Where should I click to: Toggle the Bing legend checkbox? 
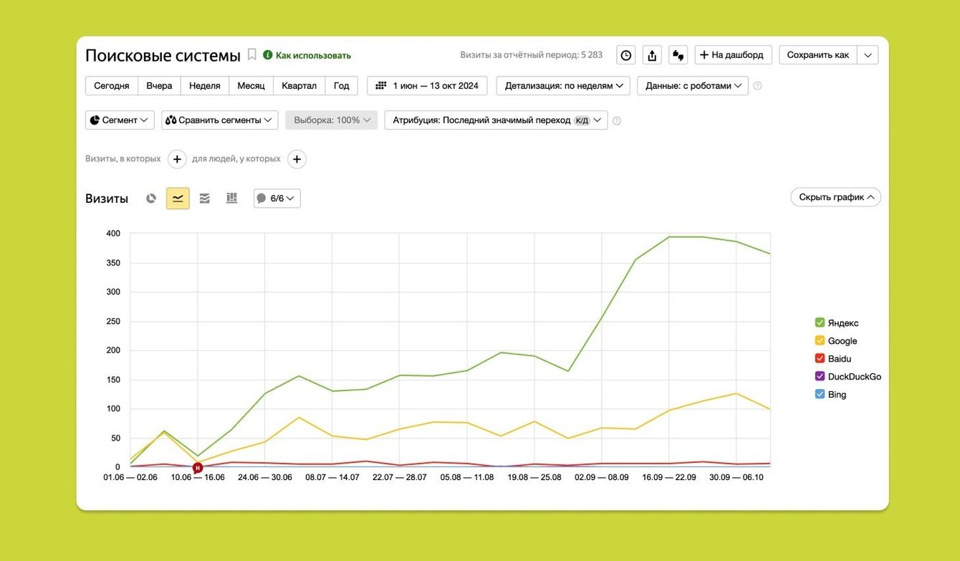(x=820, y=394)
